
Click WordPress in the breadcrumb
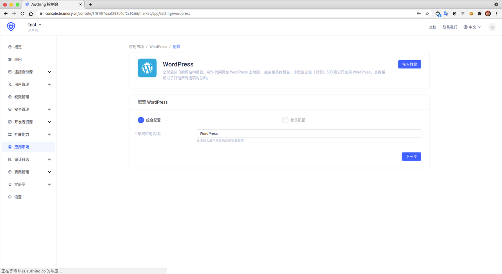pyautogui.click(x=158, y=47)
